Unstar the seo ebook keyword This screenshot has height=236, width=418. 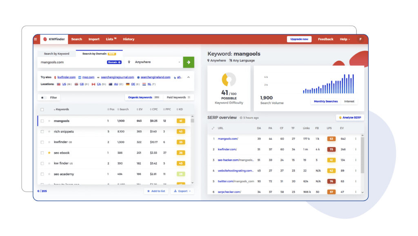coord(49,153)
